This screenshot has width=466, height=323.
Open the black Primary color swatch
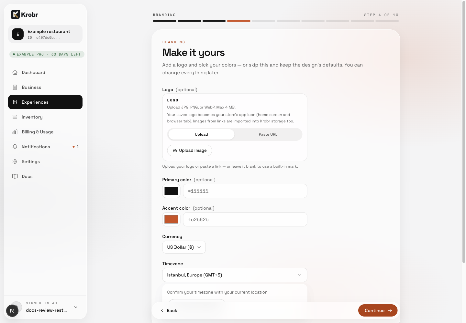point(171,191)
